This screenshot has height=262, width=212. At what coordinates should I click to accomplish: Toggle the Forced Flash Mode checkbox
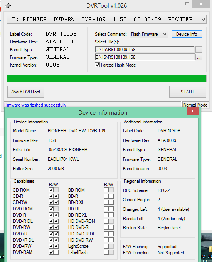pyautogui.click(x=97, y=65)
